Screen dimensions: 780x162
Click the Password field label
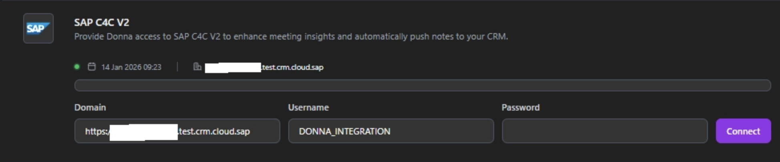point(521,107)
